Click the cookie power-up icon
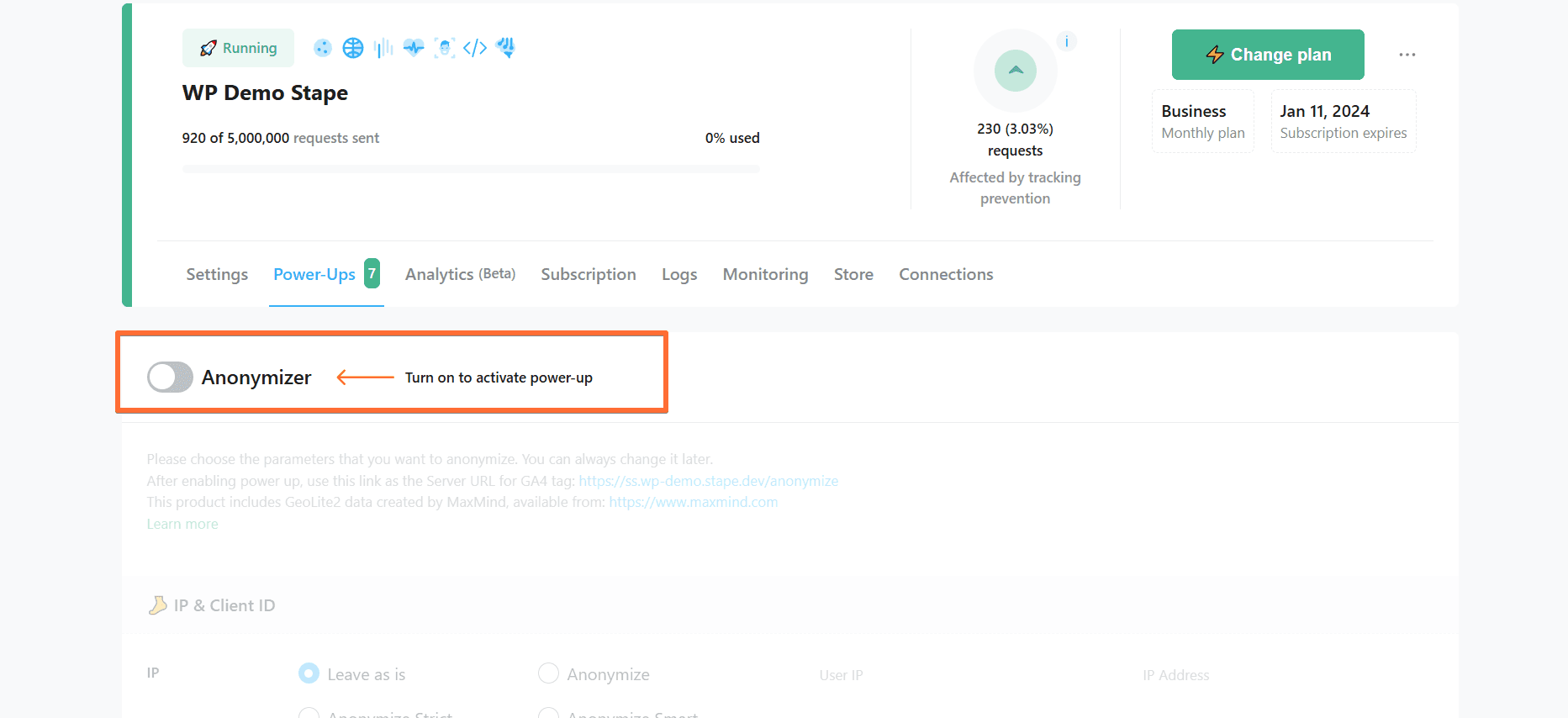The image size is (1568, 718). (323, 48)
